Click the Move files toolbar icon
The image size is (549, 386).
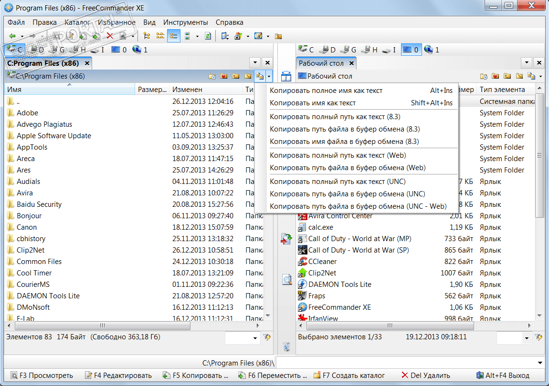coord(96,36)
